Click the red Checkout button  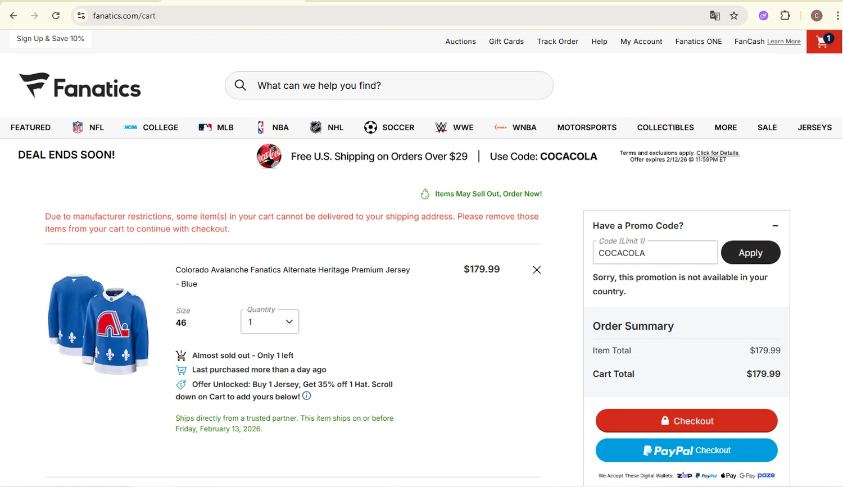[686, 421]
